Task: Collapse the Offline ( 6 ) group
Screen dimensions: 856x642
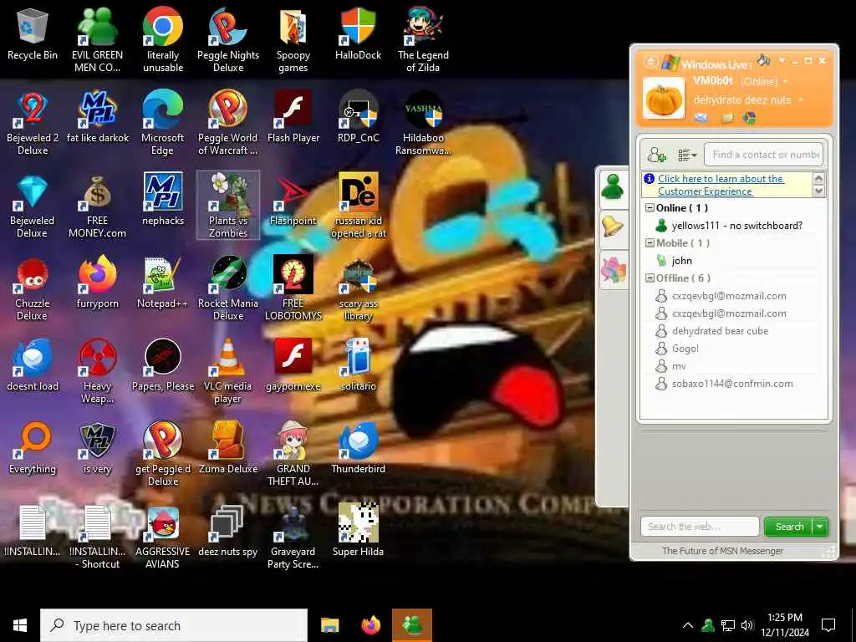Action: coord(650,278)
